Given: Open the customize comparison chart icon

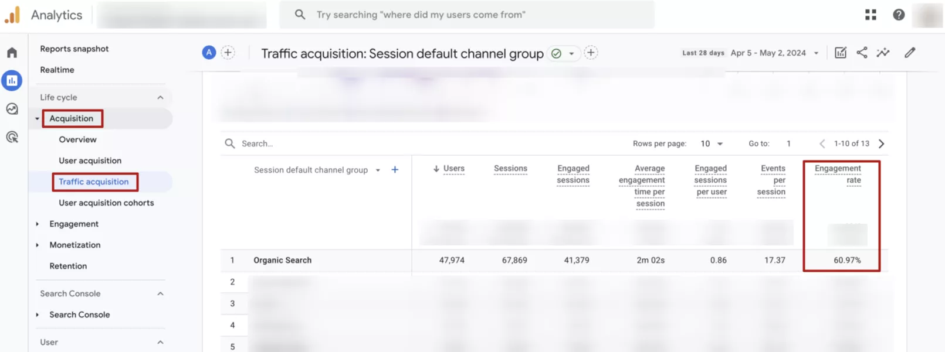Looking at the screenshot, I should coord(841,53).
